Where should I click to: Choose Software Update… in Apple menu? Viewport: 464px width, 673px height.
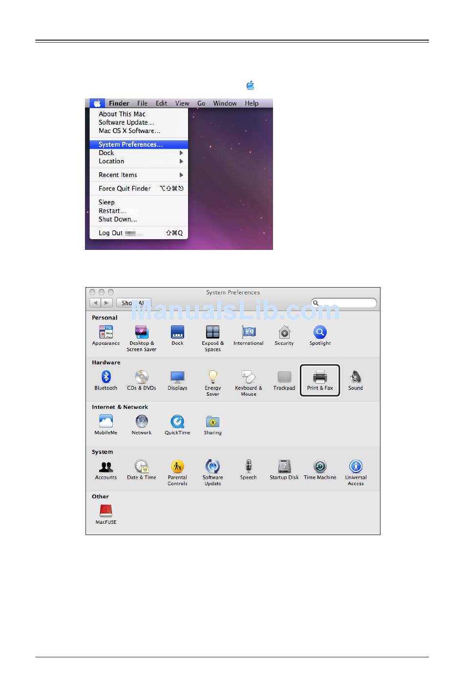tap(139, 122)
